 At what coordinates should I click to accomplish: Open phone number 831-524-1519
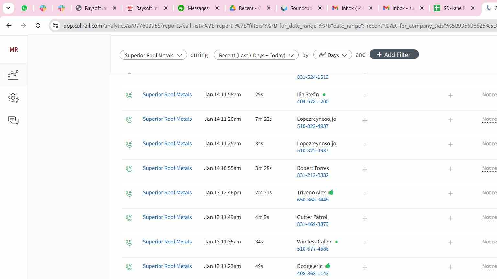(x=313, y=77)
